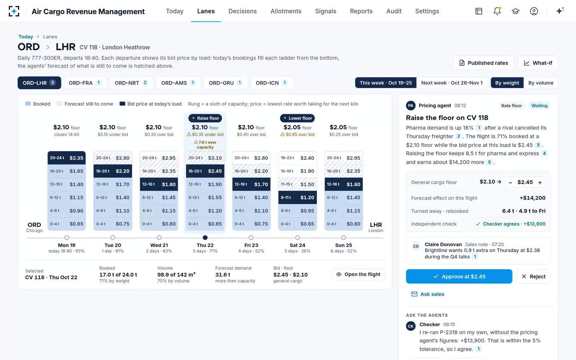Click the Today breadcrumb link
Screen dimensions: 576x360
point(26,37)
